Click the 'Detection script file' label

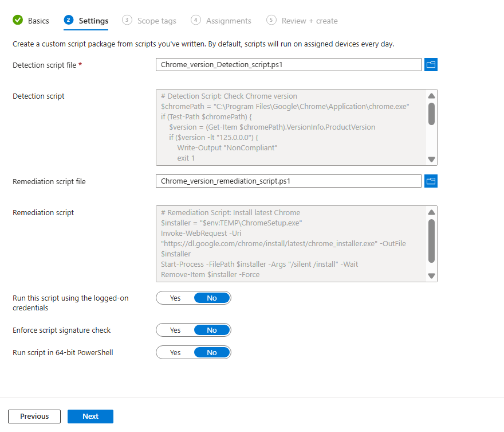click(44, 65)
